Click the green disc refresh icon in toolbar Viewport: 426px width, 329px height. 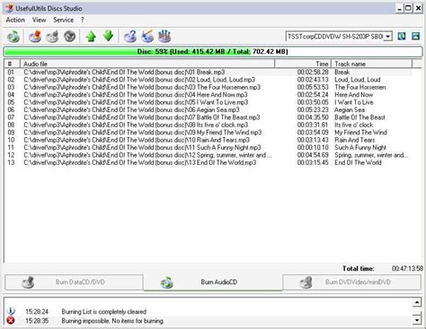pyautogui.click(x=13, y=37)
